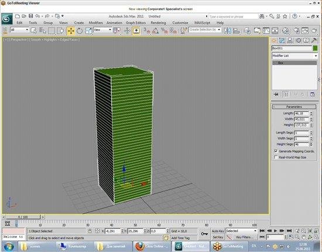Click the search keyword field
322x252 pixels.
click(x=233, y=16)
